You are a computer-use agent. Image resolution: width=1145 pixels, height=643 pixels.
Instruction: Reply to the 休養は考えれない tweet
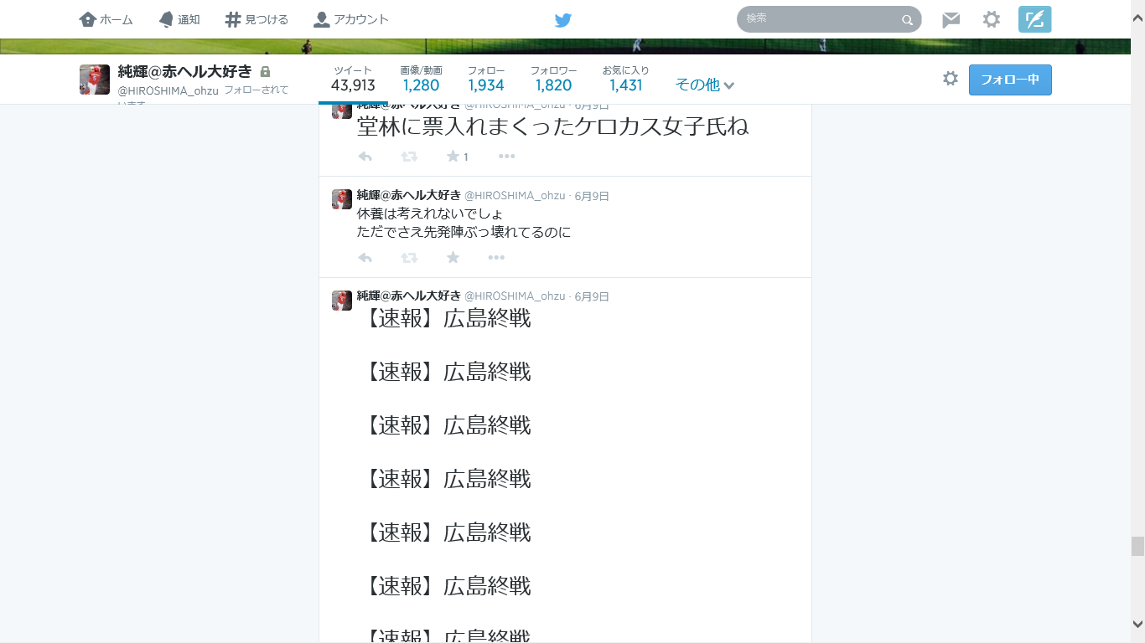365,257
